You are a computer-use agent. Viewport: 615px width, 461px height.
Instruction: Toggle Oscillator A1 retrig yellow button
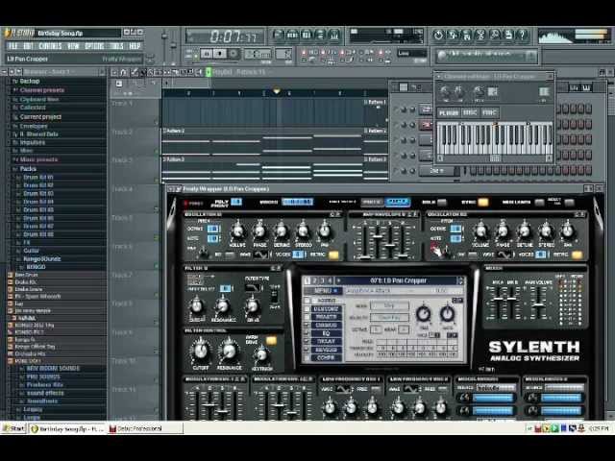(x=333, y=255)
